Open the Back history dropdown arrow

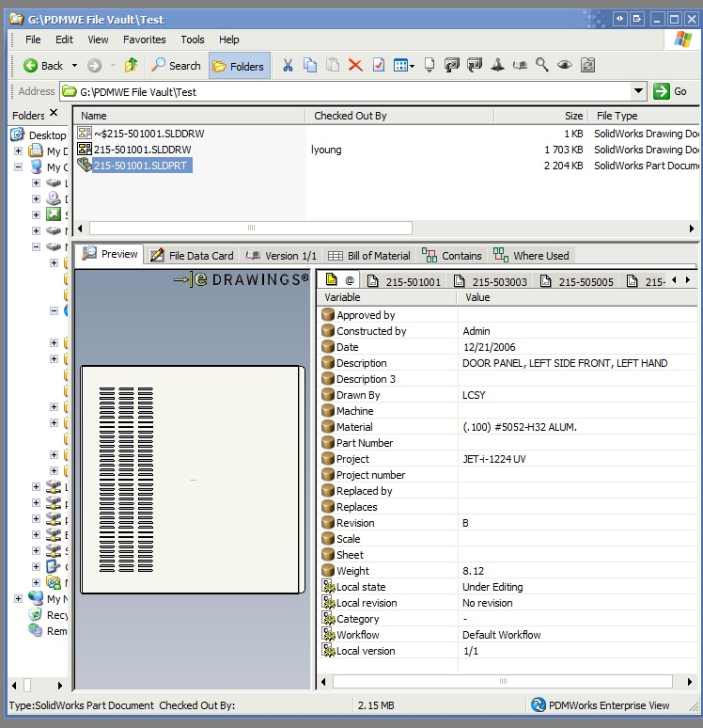(74, 66)
